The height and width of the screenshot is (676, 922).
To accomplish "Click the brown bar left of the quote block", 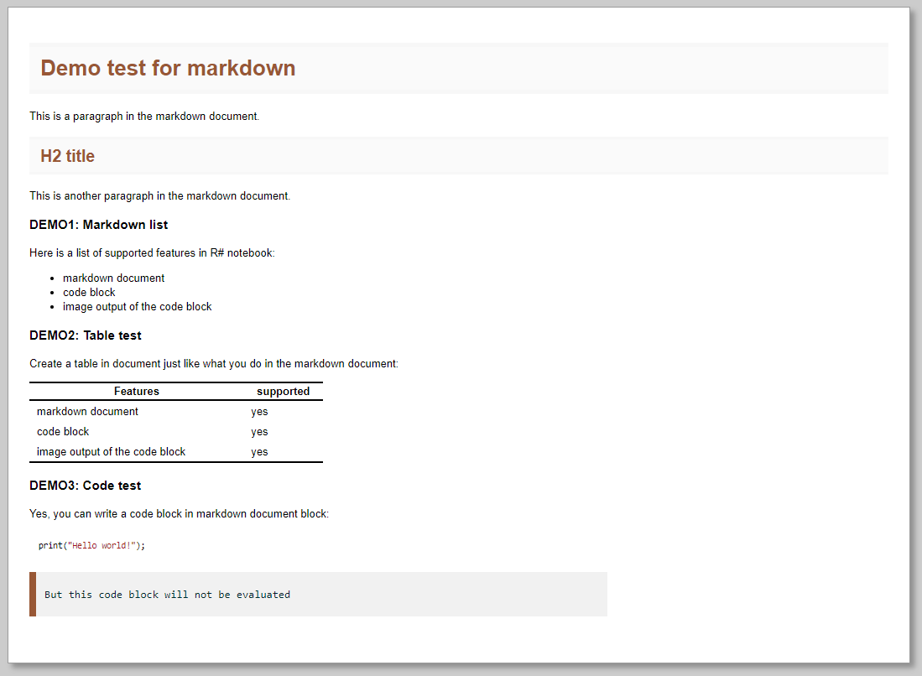I will pos(33,595).
